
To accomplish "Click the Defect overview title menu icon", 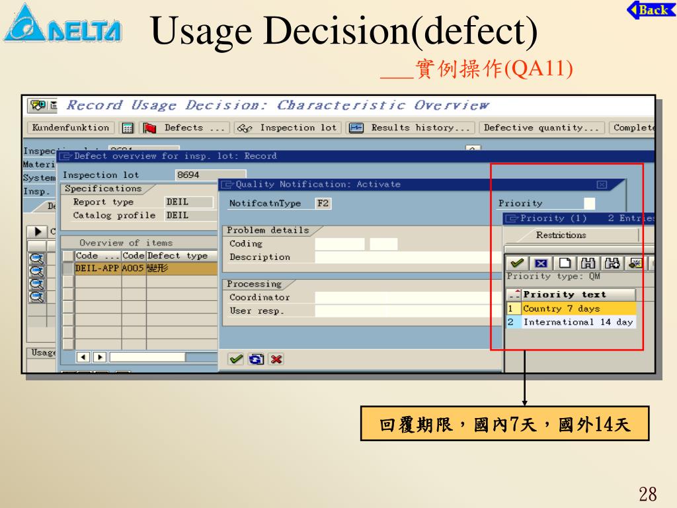I will tap(65, 156).
